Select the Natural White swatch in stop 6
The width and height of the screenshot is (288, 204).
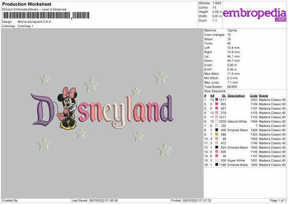[x=217, y=121]
